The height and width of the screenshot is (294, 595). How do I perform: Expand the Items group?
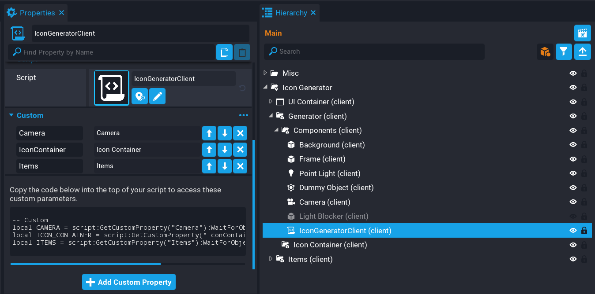click(271, 259)
